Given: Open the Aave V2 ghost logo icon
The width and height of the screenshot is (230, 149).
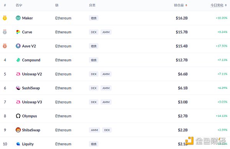Looking at the screenshot, I should tap(18, 46).
